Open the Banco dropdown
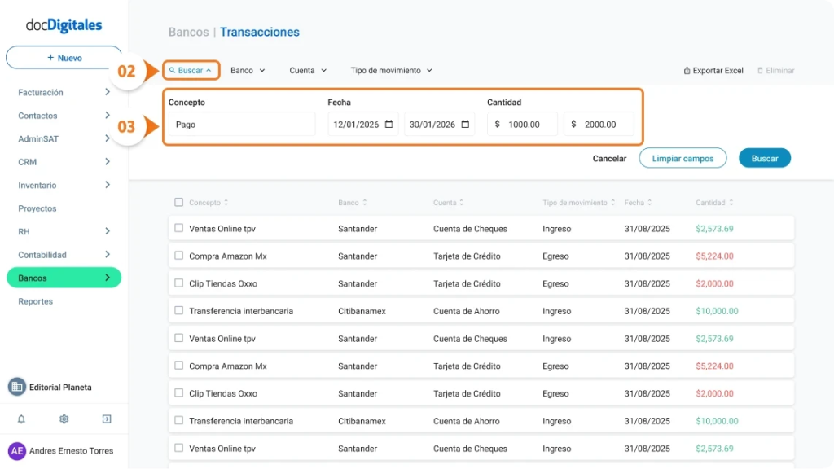Viewport: 834px width, 469px height. click(247, 70)
